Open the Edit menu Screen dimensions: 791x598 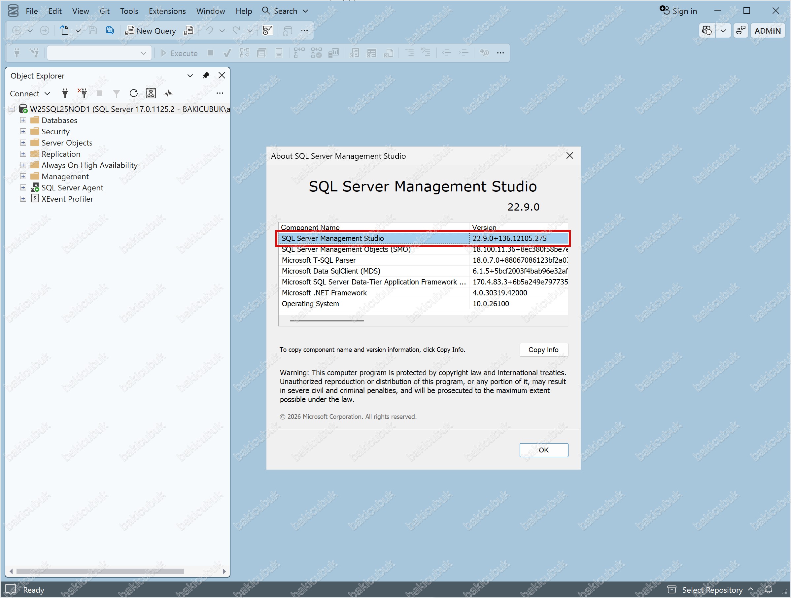tap(55, 11)
